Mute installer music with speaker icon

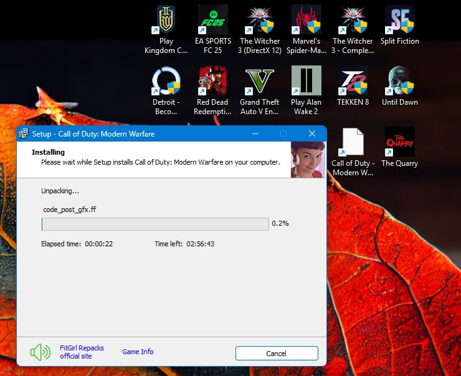pos(40,352)
